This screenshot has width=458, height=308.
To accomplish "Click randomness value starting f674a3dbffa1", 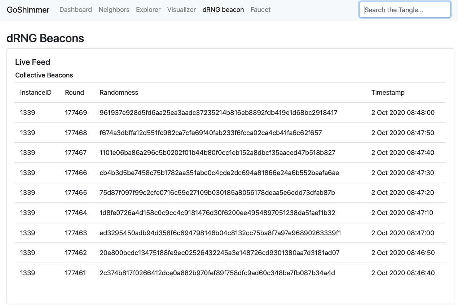I will [211, 133].
